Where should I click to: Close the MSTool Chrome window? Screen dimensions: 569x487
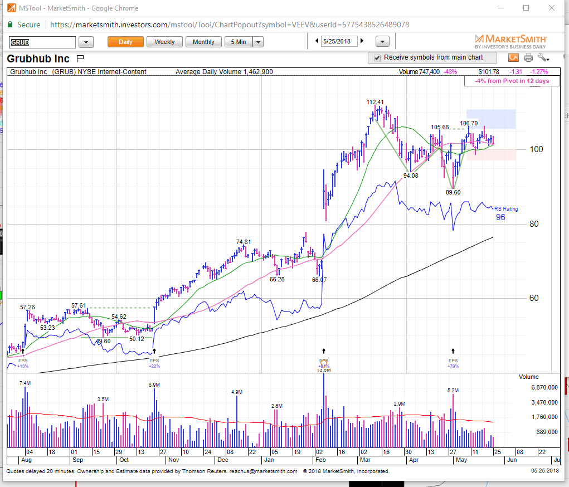pyautogui.click(x=552, y=8)
